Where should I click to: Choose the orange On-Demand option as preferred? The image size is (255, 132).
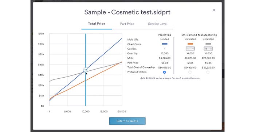click(x=190, y=72)
